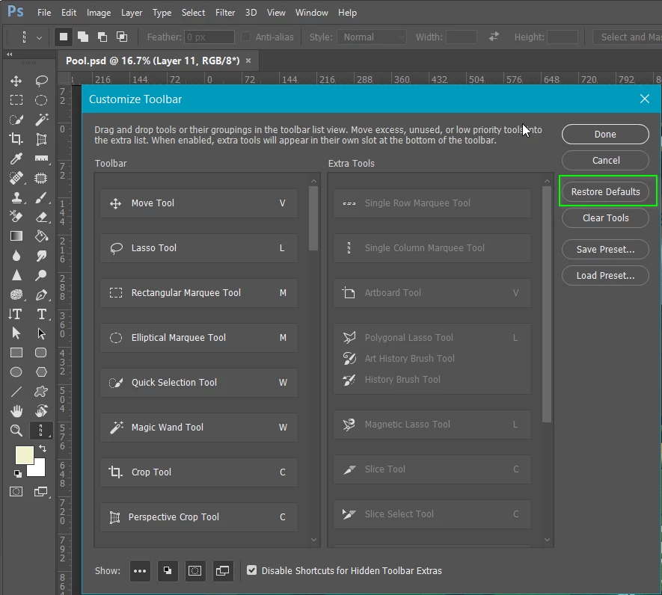Choose the Zoom tool magnifier
This screenshot has width=662, height=595.
(16, 431)
